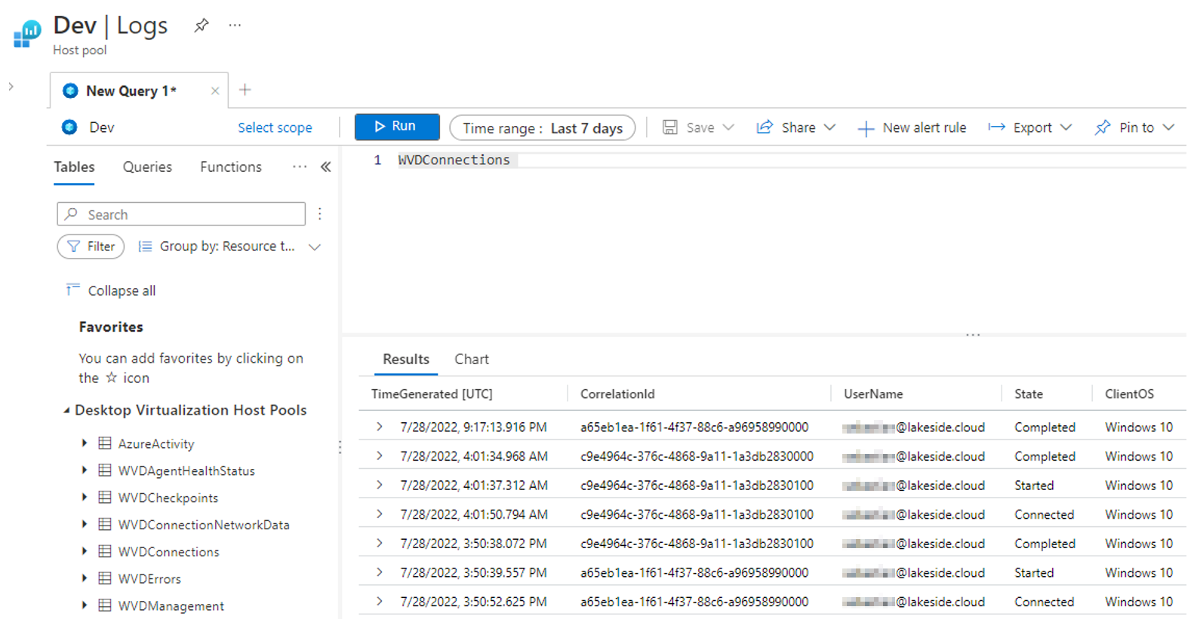Expand the 3:50:38.072 PM result row
The width and height of the screenshot is (1194, 619).
380,543
